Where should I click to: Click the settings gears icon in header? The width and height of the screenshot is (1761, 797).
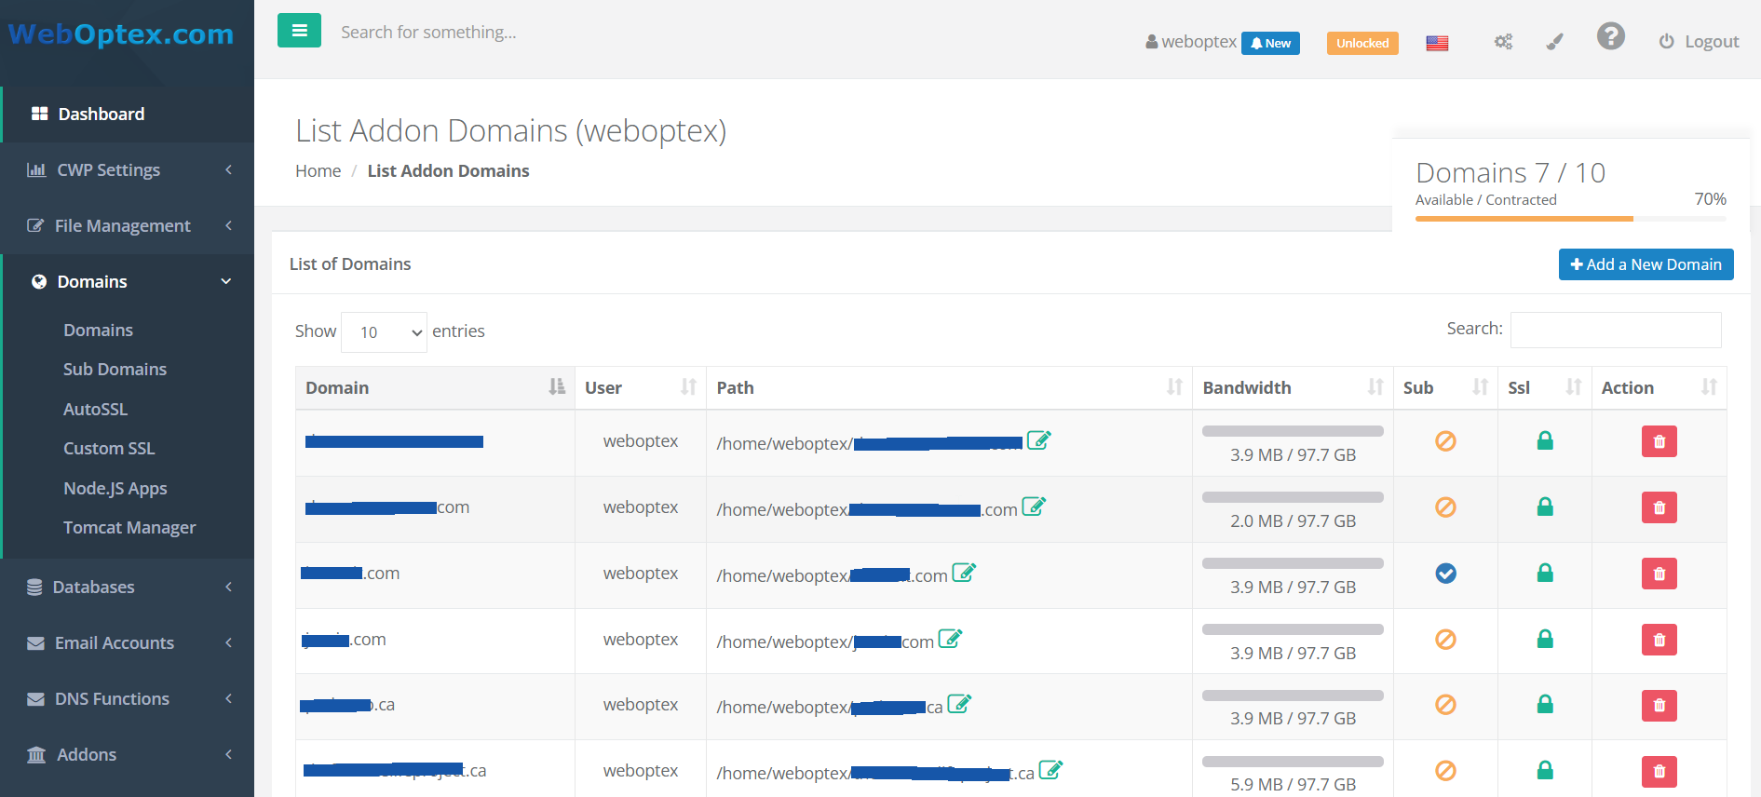(x=1503, y=42)
